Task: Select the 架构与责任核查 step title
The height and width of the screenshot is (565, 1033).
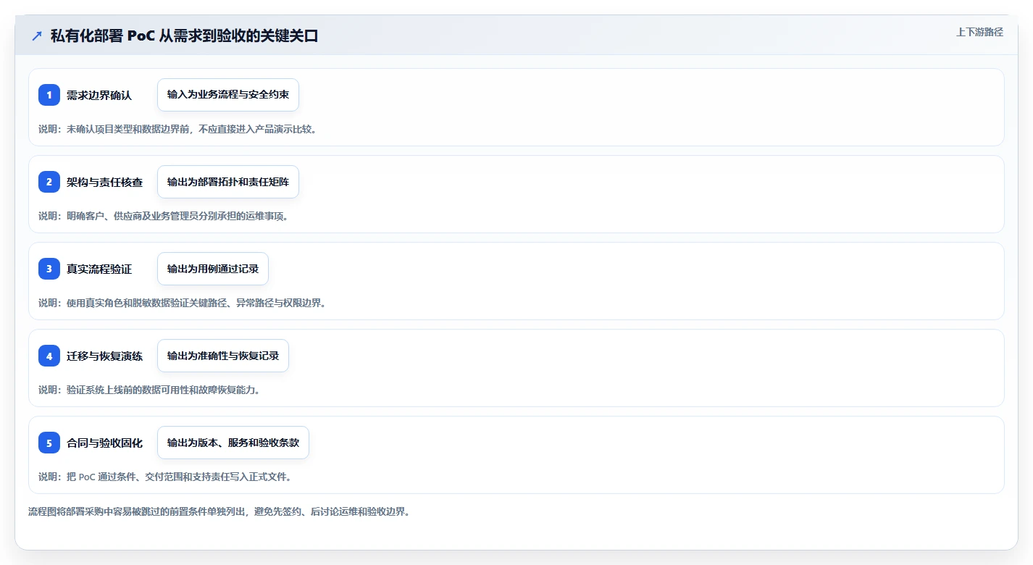Action: (105, 182)
